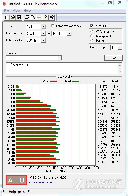
Task: Click the Write column header
Action: (x=101, y=81)
